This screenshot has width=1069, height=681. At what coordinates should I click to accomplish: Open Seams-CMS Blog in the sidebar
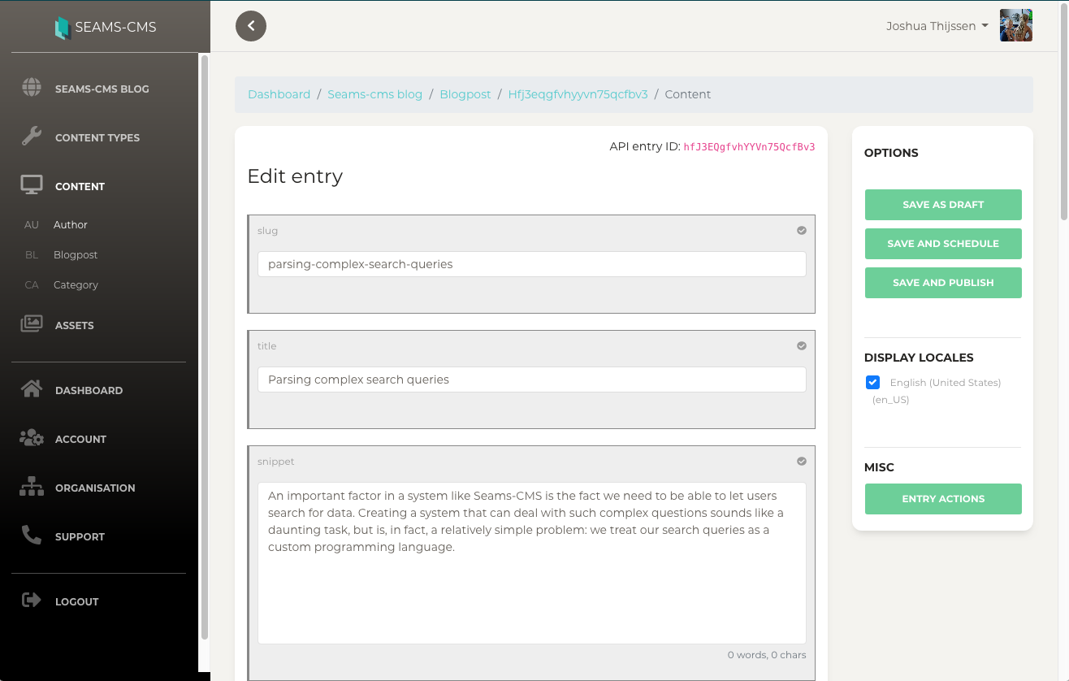102,89
